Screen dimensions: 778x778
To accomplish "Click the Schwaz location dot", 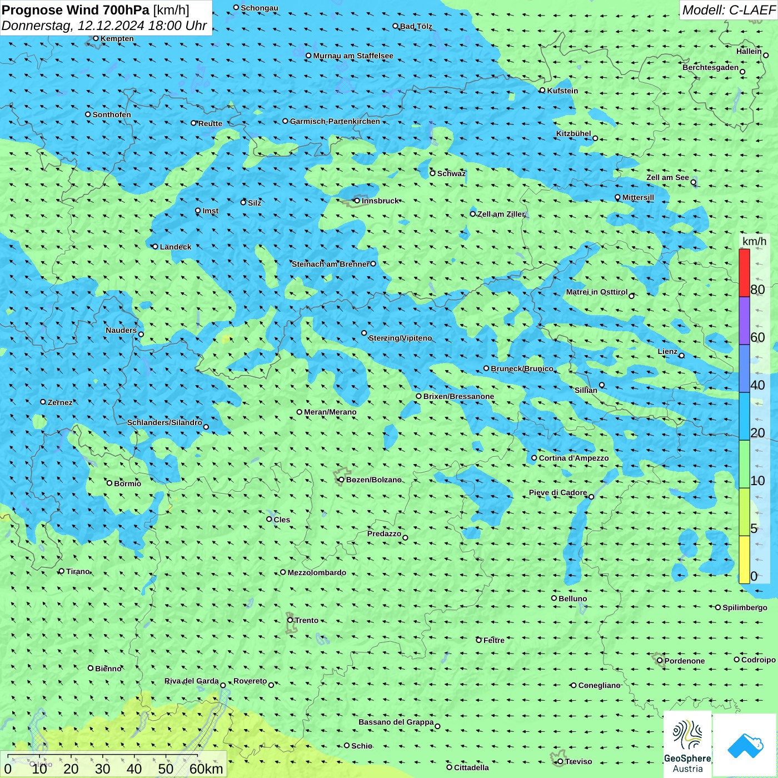I will pos(432,173).
